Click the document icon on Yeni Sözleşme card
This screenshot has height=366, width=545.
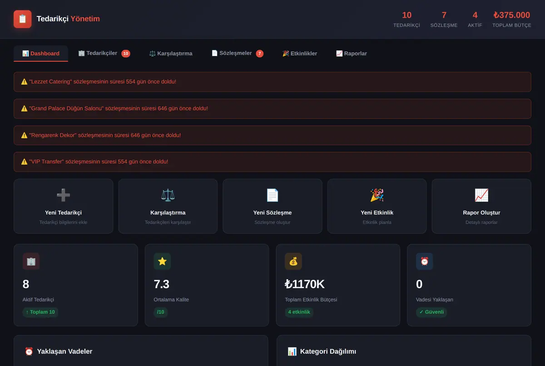(272, 195)
